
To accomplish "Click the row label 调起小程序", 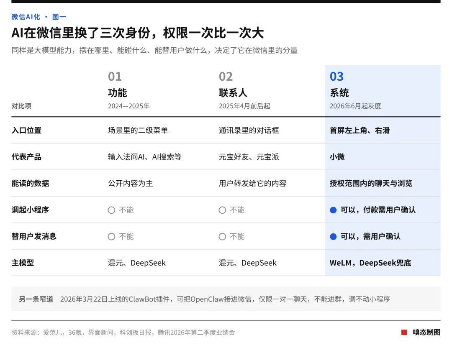I will point(30,210).
